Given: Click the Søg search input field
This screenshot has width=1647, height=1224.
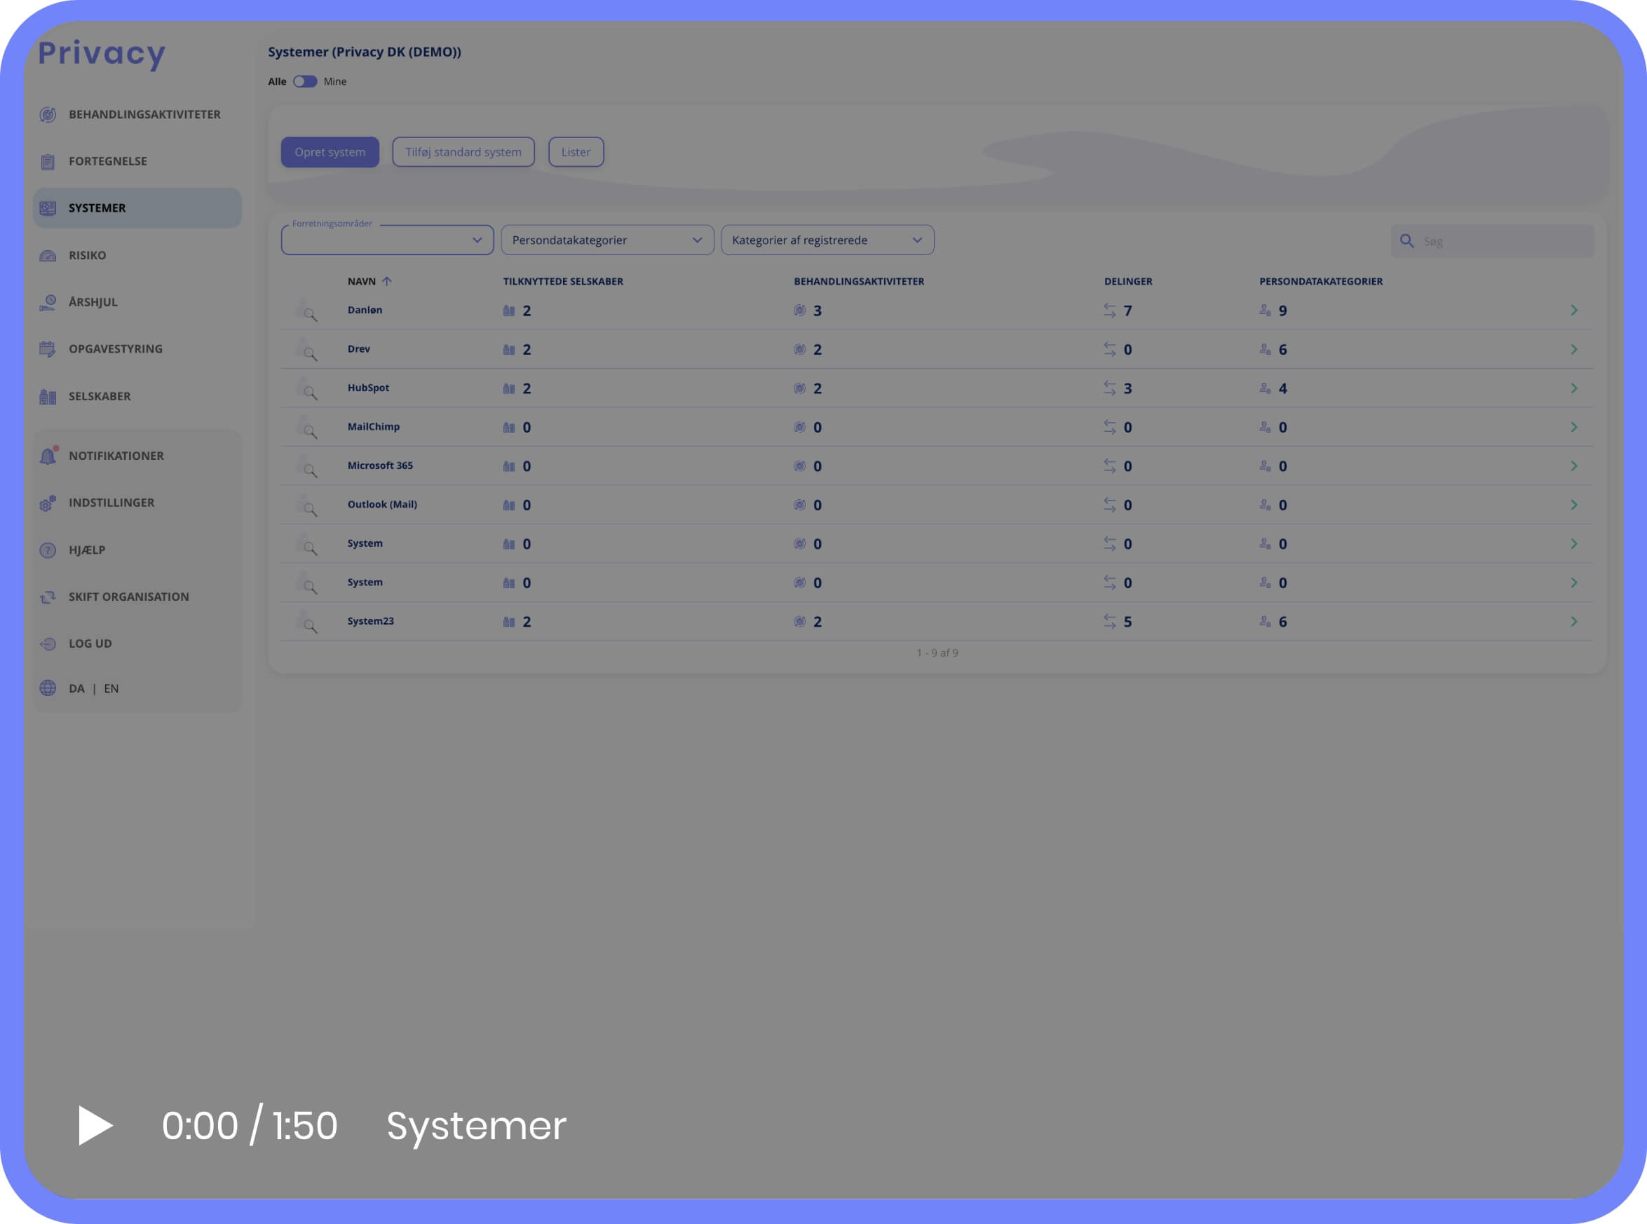Looking at the screenshot, I should coord(1492,242).
